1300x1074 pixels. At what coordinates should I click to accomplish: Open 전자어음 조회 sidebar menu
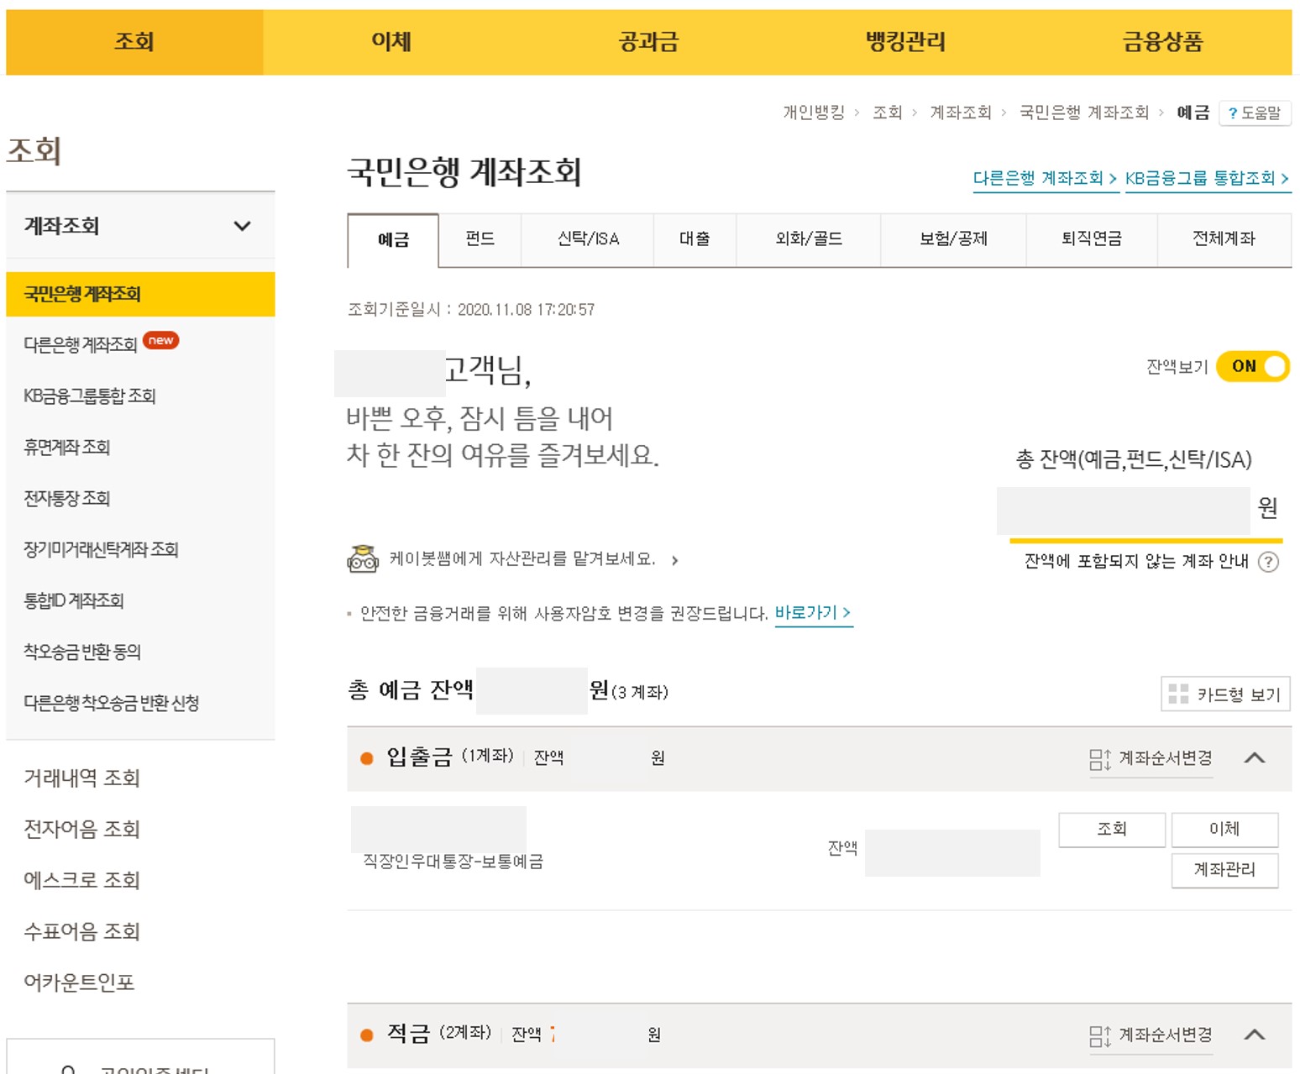[x=81, y=830]
